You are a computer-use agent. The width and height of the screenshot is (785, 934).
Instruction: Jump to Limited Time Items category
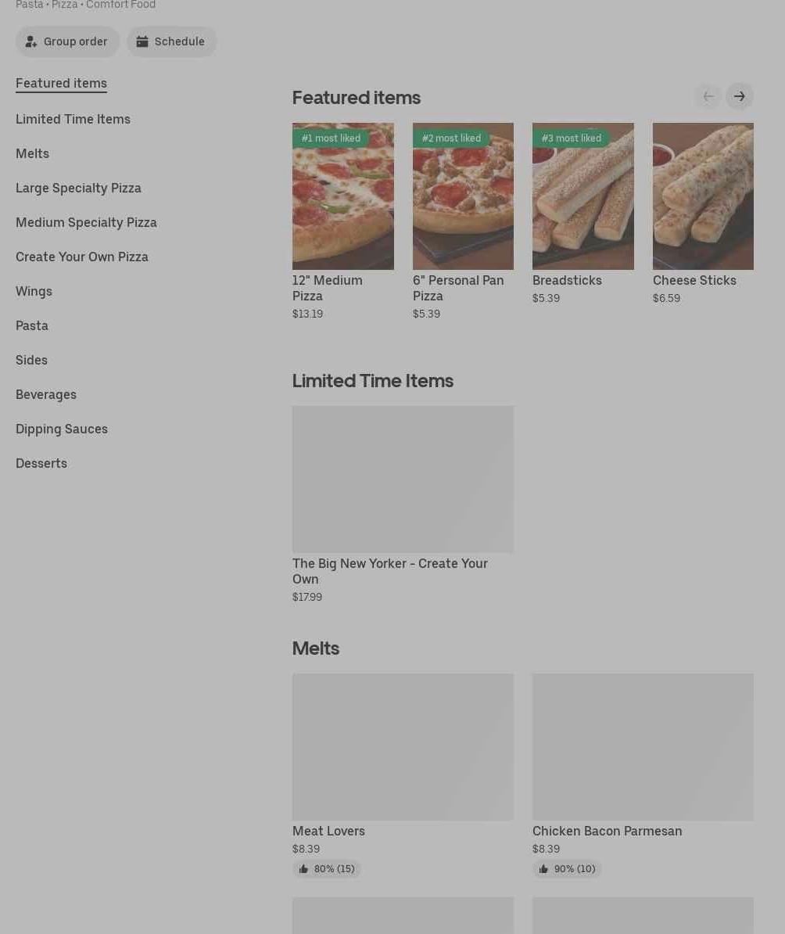[x=73, y=119]
